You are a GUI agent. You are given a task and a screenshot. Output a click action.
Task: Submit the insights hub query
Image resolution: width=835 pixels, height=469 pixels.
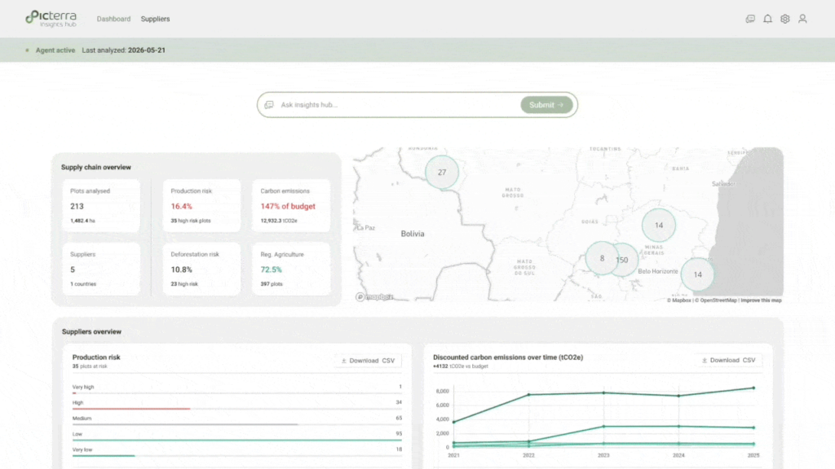pos(546,105)
